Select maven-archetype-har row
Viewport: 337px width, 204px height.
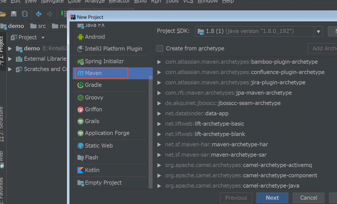[246, 144]
